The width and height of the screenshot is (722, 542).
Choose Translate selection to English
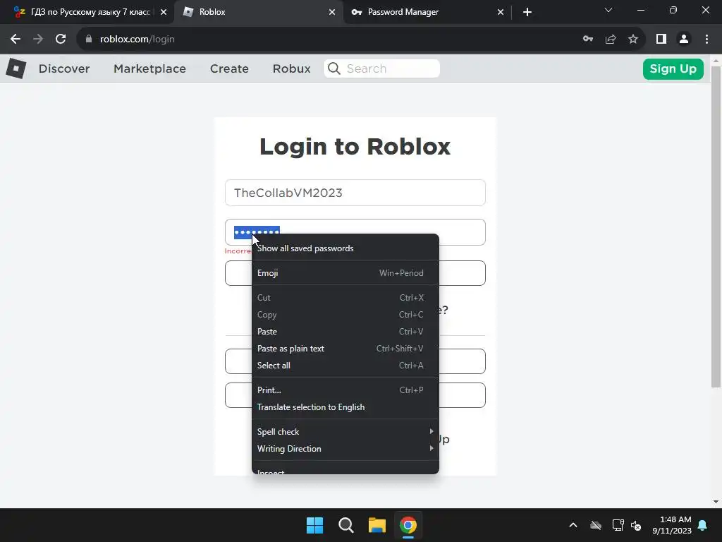[x=345, y=407]
